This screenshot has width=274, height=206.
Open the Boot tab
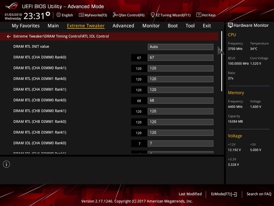(x=173, y=26)
